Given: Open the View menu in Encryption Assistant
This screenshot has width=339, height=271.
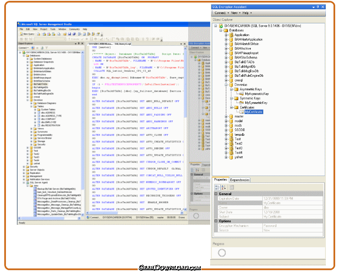Looking at the screenshot, I should (x=236, y=13).
